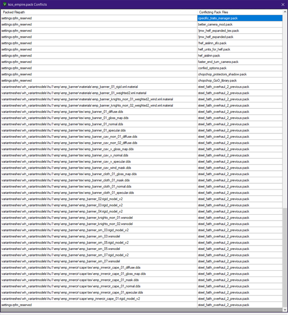Select the emp_innercir_cape_01_normal.dds filepath
Viewport: 288px width, 315px height.
pos(99,286)
